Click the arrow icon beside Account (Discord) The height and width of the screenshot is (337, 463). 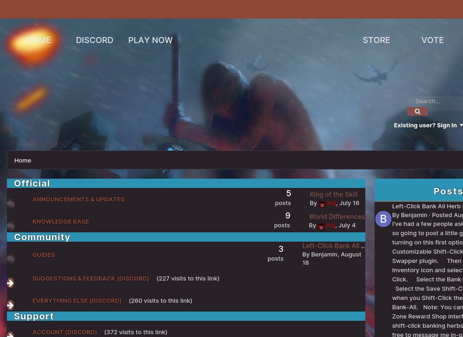(x=10, y=335)
